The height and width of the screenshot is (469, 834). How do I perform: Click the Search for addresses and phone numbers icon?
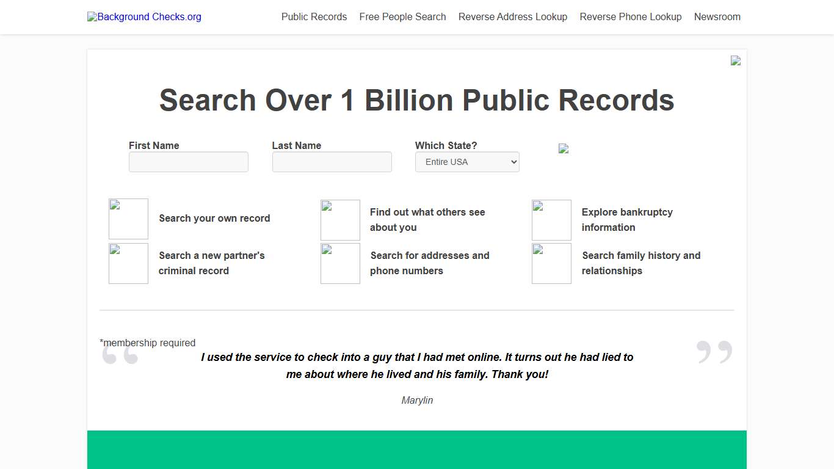coord(340,263)
